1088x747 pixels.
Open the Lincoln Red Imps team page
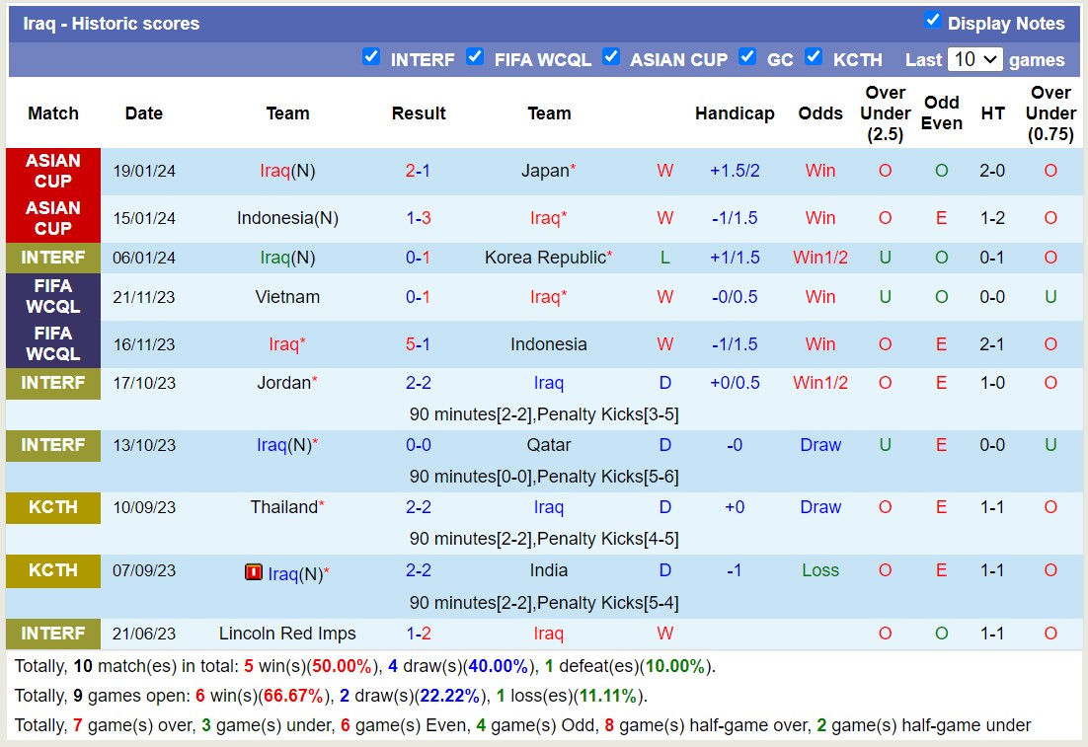[287, 634]
